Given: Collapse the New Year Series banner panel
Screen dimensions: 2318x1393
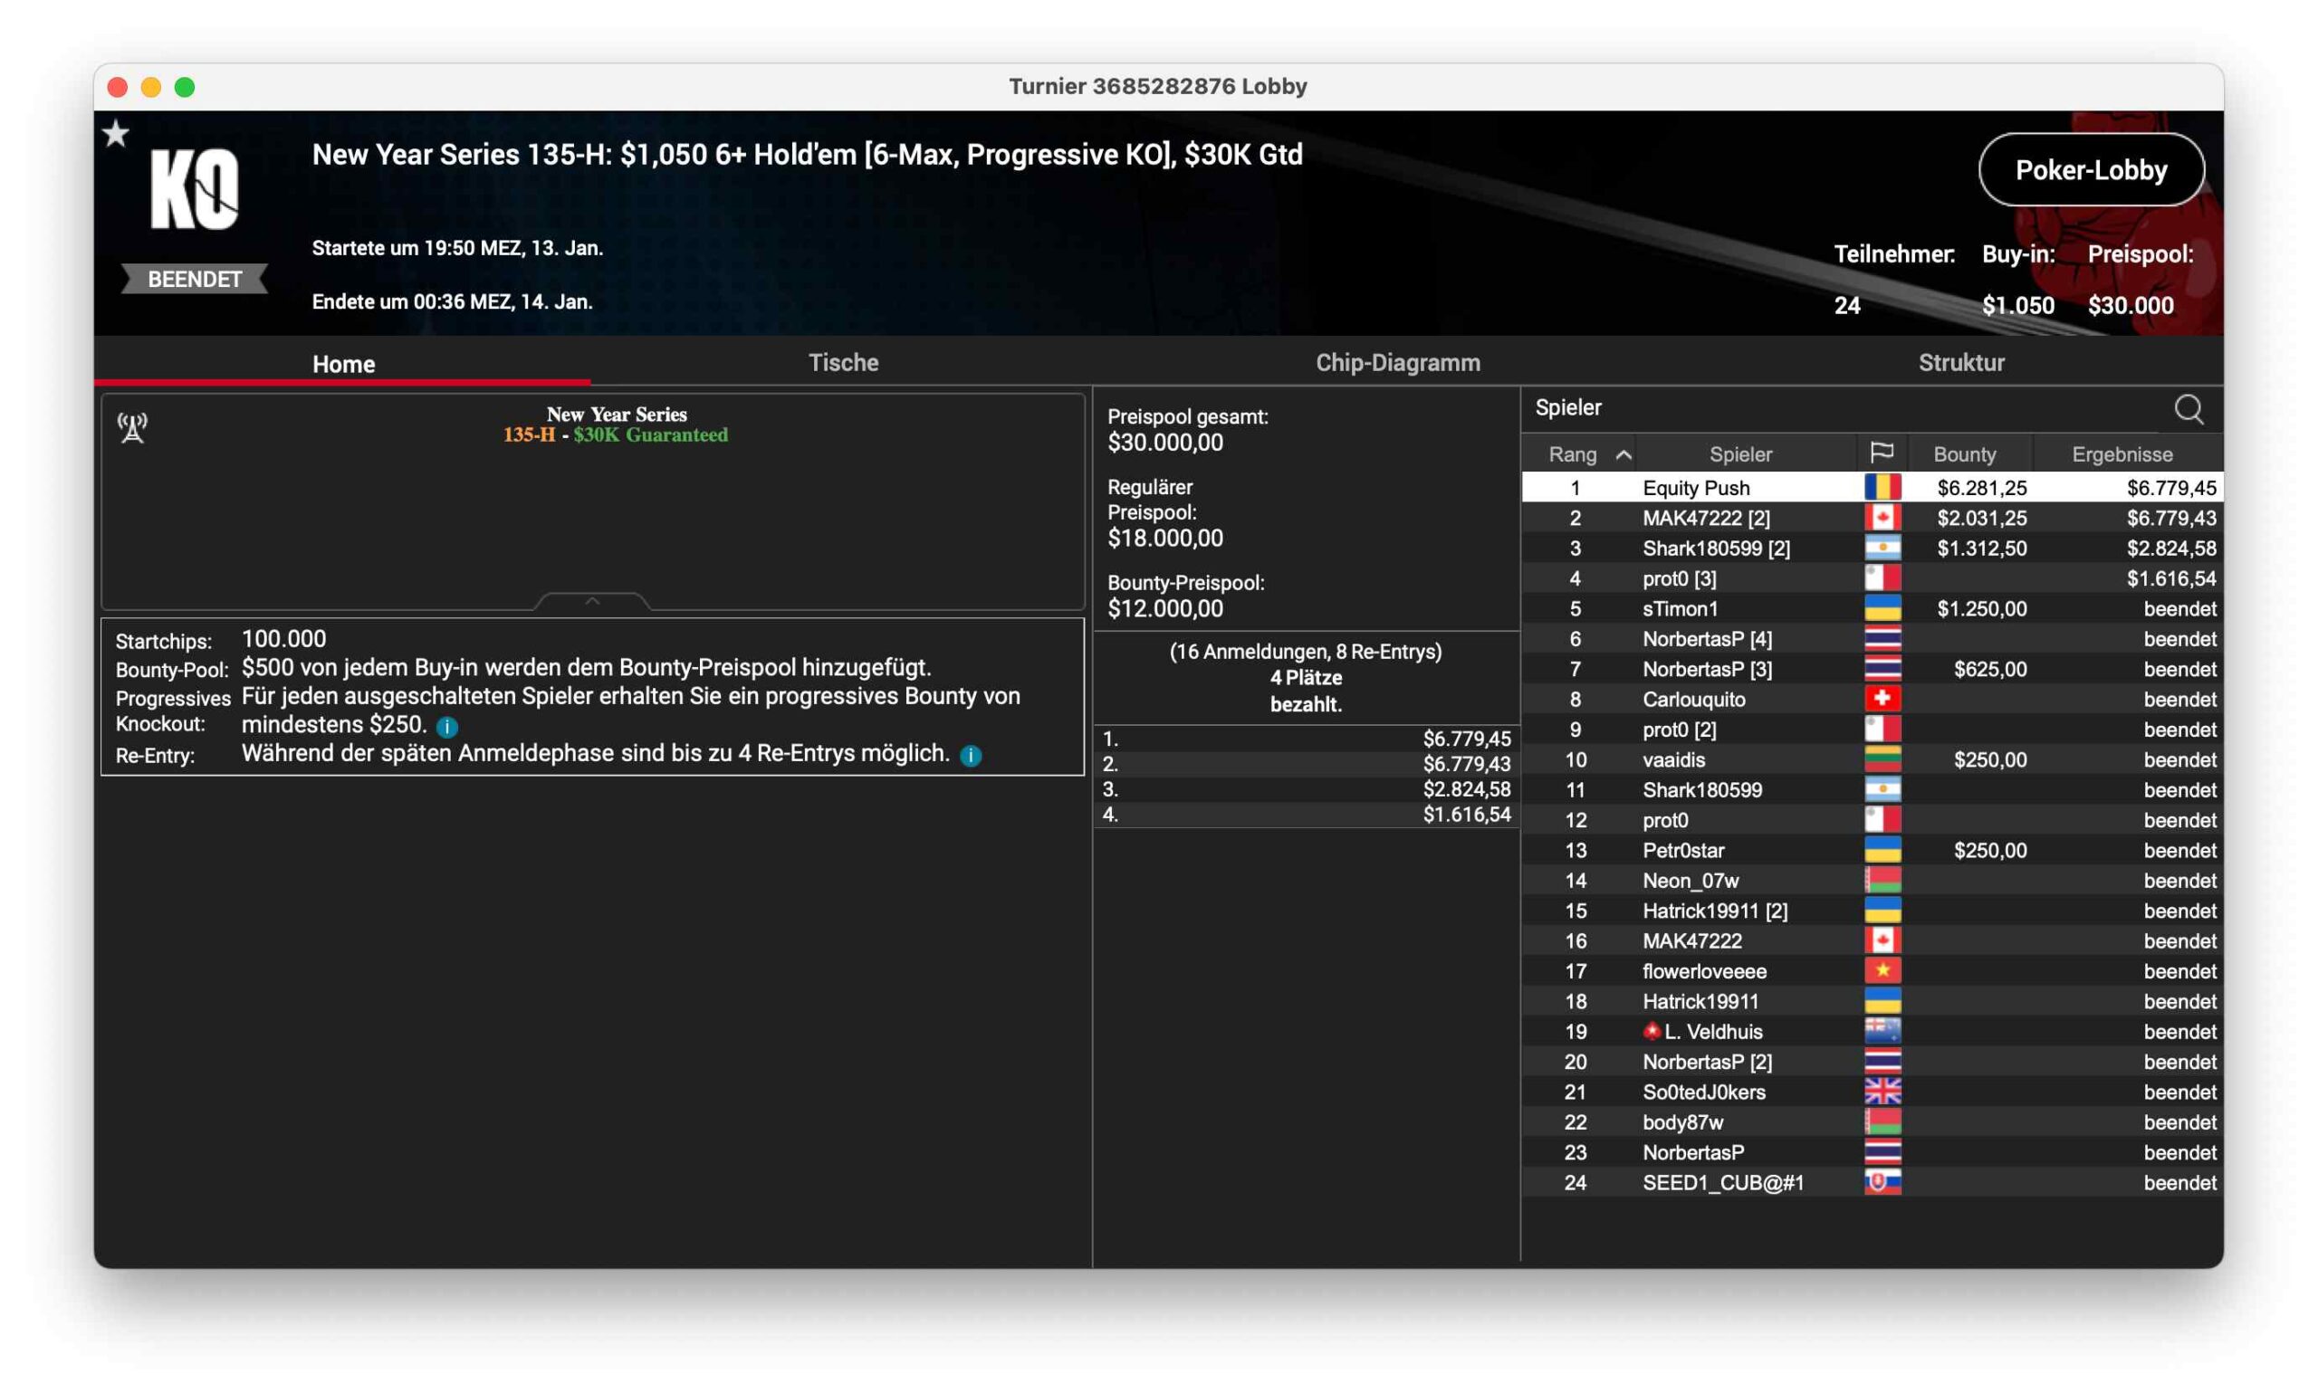Looking at the screenshot, I should (591, 601).
